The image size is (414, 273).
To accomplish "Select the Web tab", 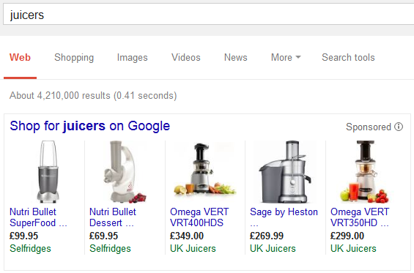I will coord(20,58).
